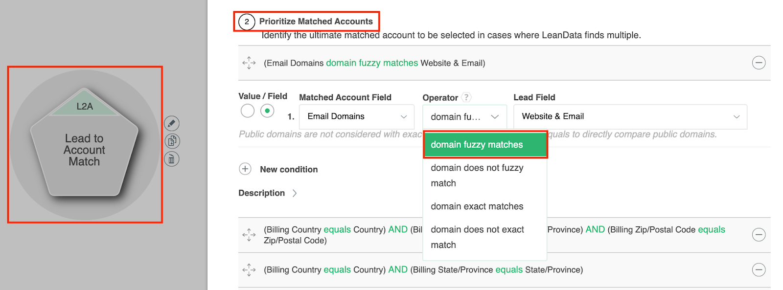Click the New condition link
This screenshot has height=290, width=783.
pos(289,170)
